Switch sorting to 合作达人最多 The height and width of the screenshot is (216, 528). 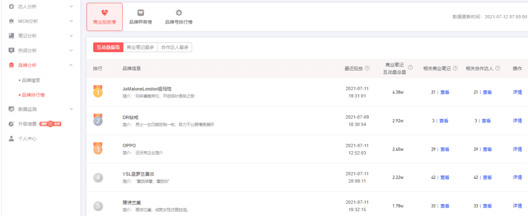point(175,47)
